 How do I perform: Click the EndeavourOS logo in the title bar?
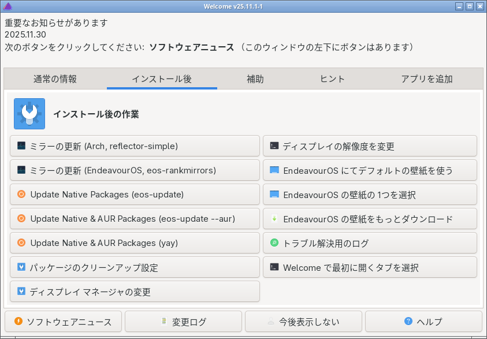[7, 6]
